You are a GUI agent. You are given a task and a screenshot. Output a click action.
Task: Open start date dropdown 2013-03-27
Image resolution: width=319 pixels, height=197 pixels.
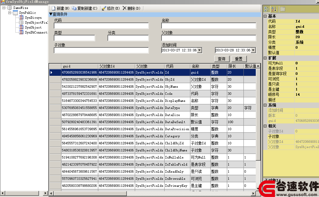pyautogui.click(x=199, y=50)
